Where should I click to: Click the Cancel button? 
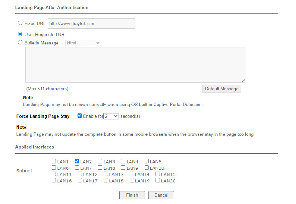pyautogui.click(x=161, y=195)
